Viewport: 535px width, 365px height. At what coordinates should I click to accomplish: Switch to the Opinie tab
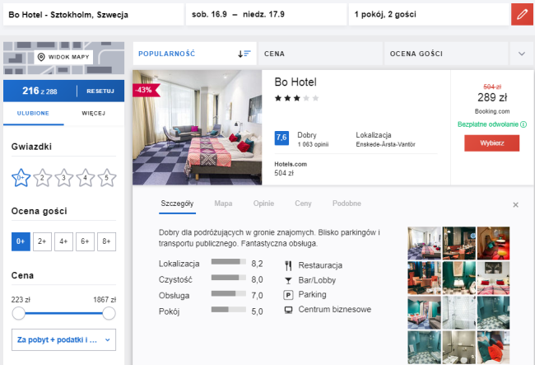[263, 204]
